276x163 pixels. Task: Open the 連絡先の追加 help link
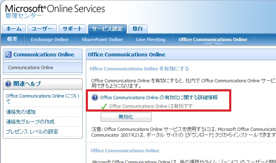21,112
